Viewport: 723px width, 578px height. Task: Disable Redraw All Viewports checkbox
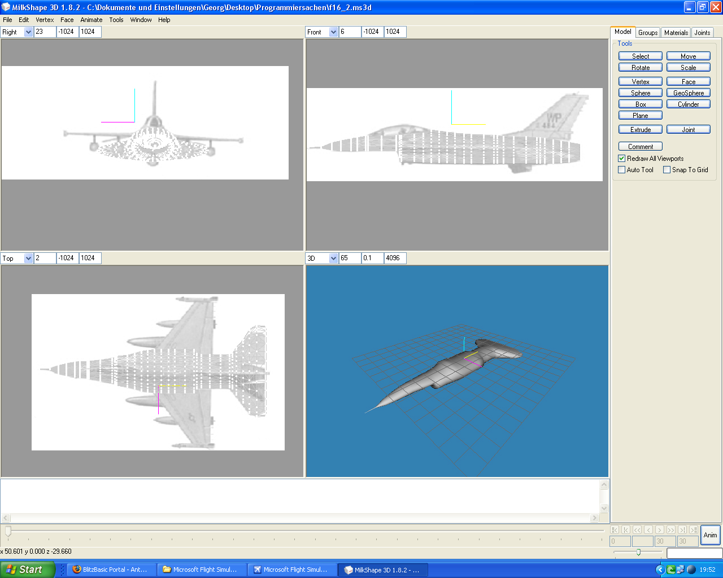(x=622, y=159)
